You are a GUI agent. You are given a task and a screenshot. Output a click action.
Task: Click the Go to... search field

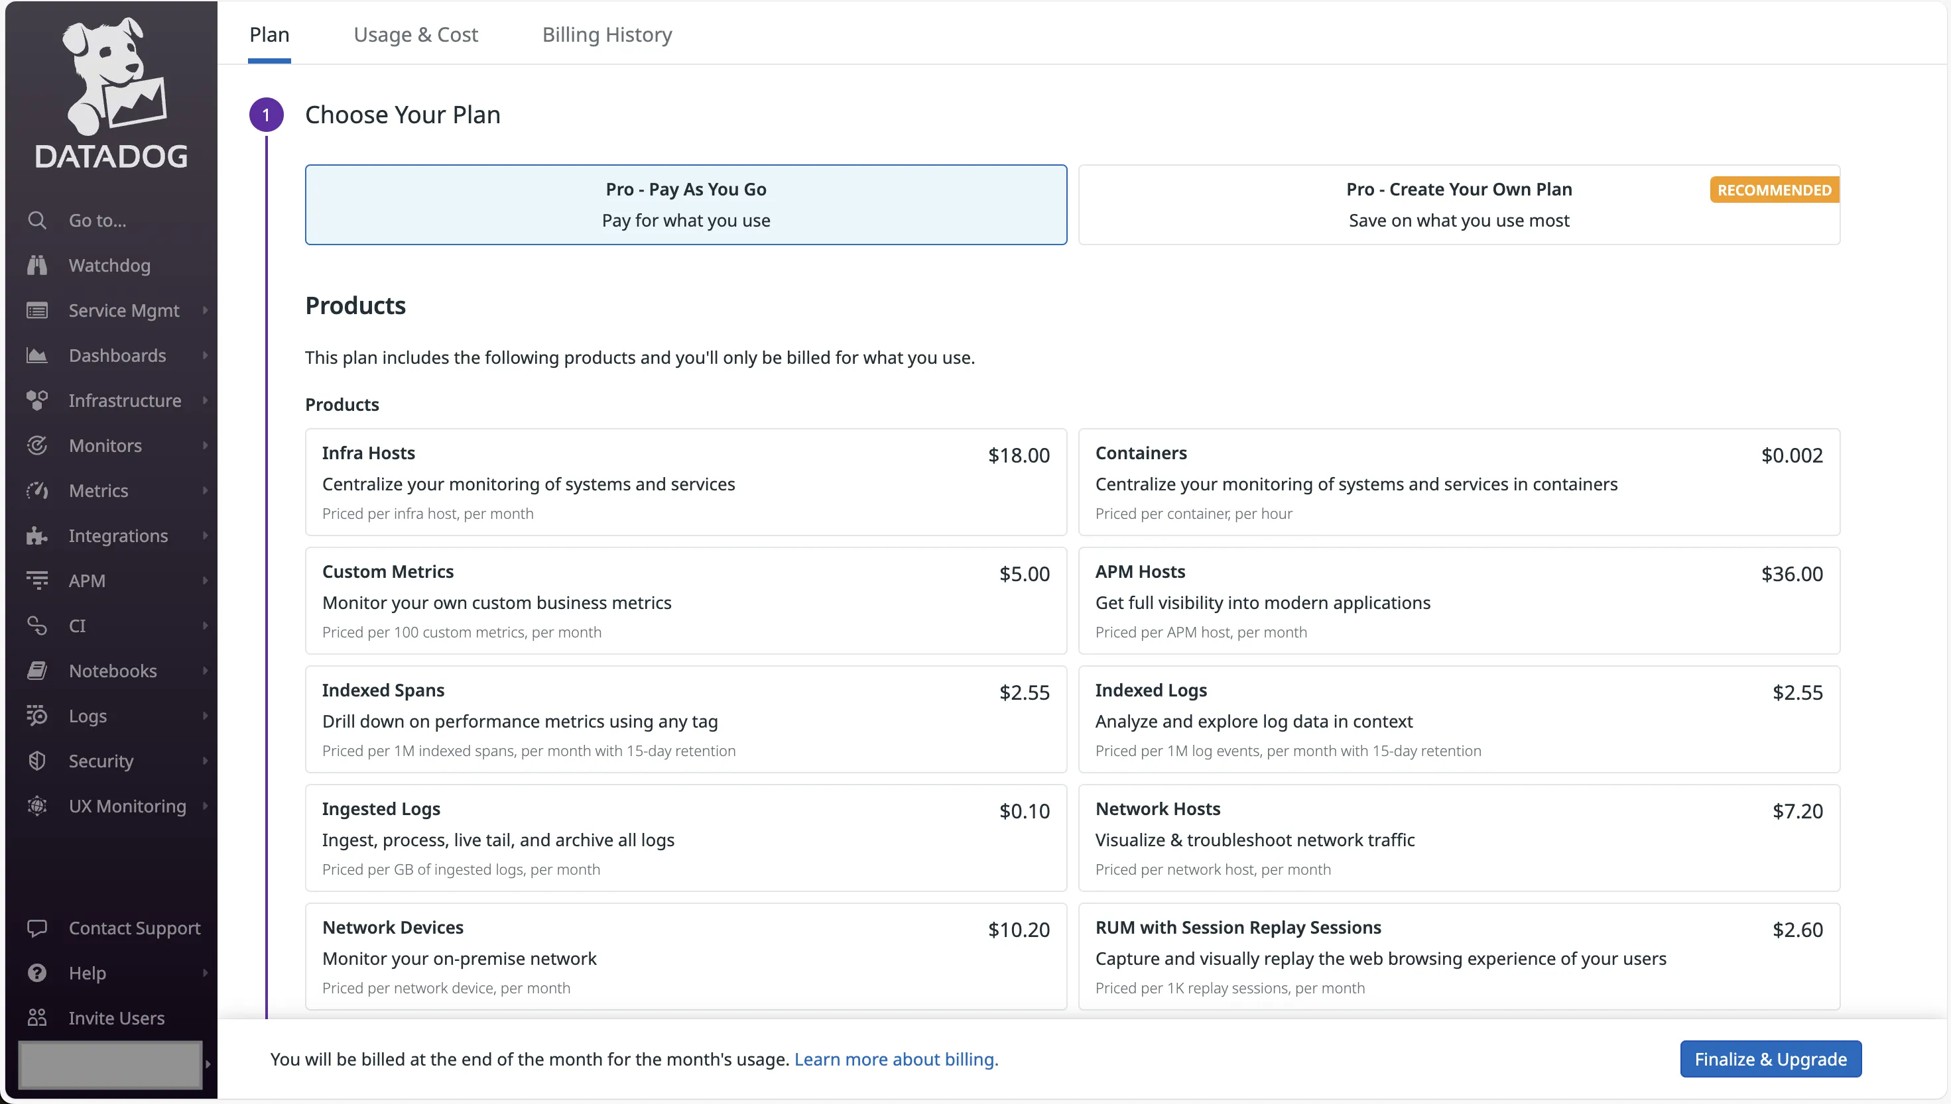tap(96, 221)
